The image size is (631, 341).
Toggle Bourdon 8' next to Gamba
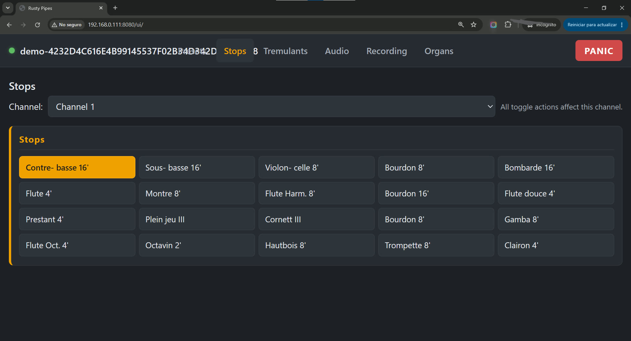436,219
